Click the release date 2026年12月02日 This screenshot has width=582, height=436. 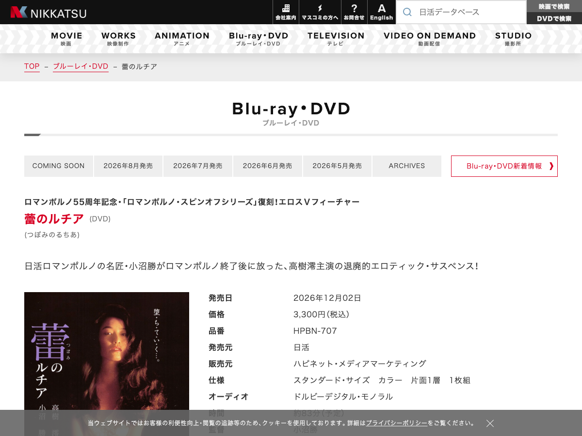tap(327, 298)
